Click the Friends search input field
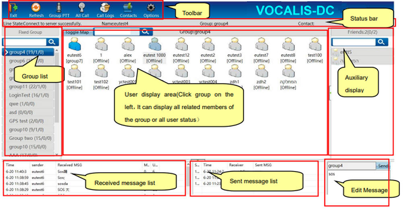 coord(353,42)
